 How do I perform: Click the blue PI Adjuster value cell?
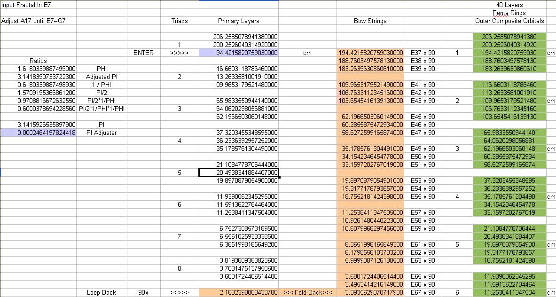38,133
